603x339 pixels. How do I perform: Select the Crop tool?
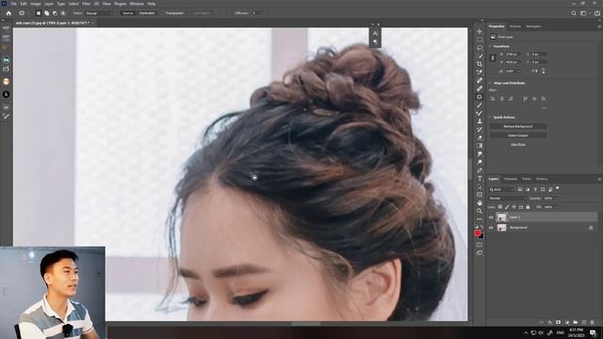coord(480,64)
